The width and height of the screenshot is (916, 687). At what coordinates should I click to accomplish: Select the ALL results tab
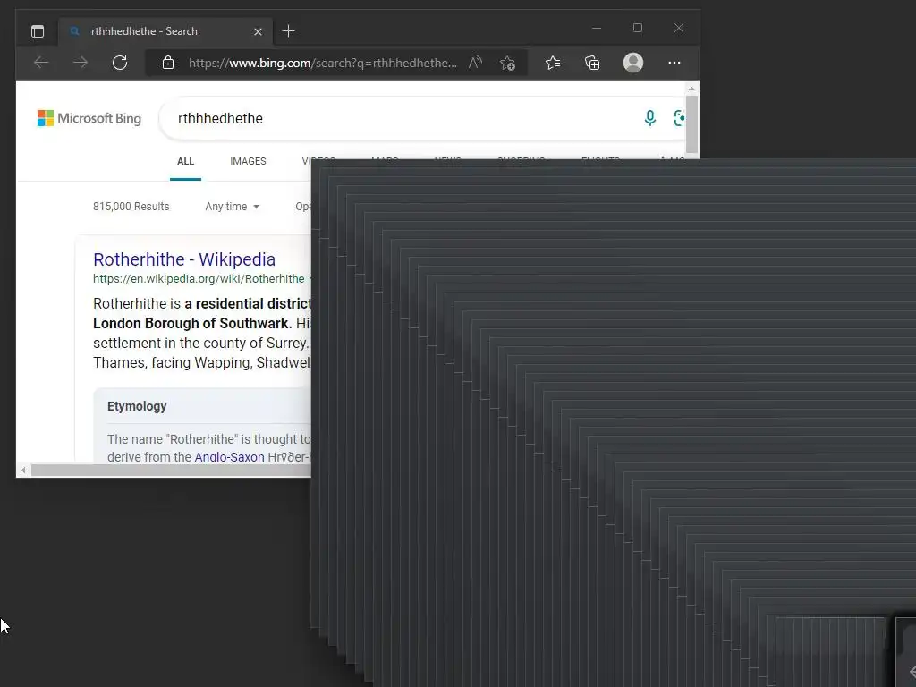pos(185,161)
